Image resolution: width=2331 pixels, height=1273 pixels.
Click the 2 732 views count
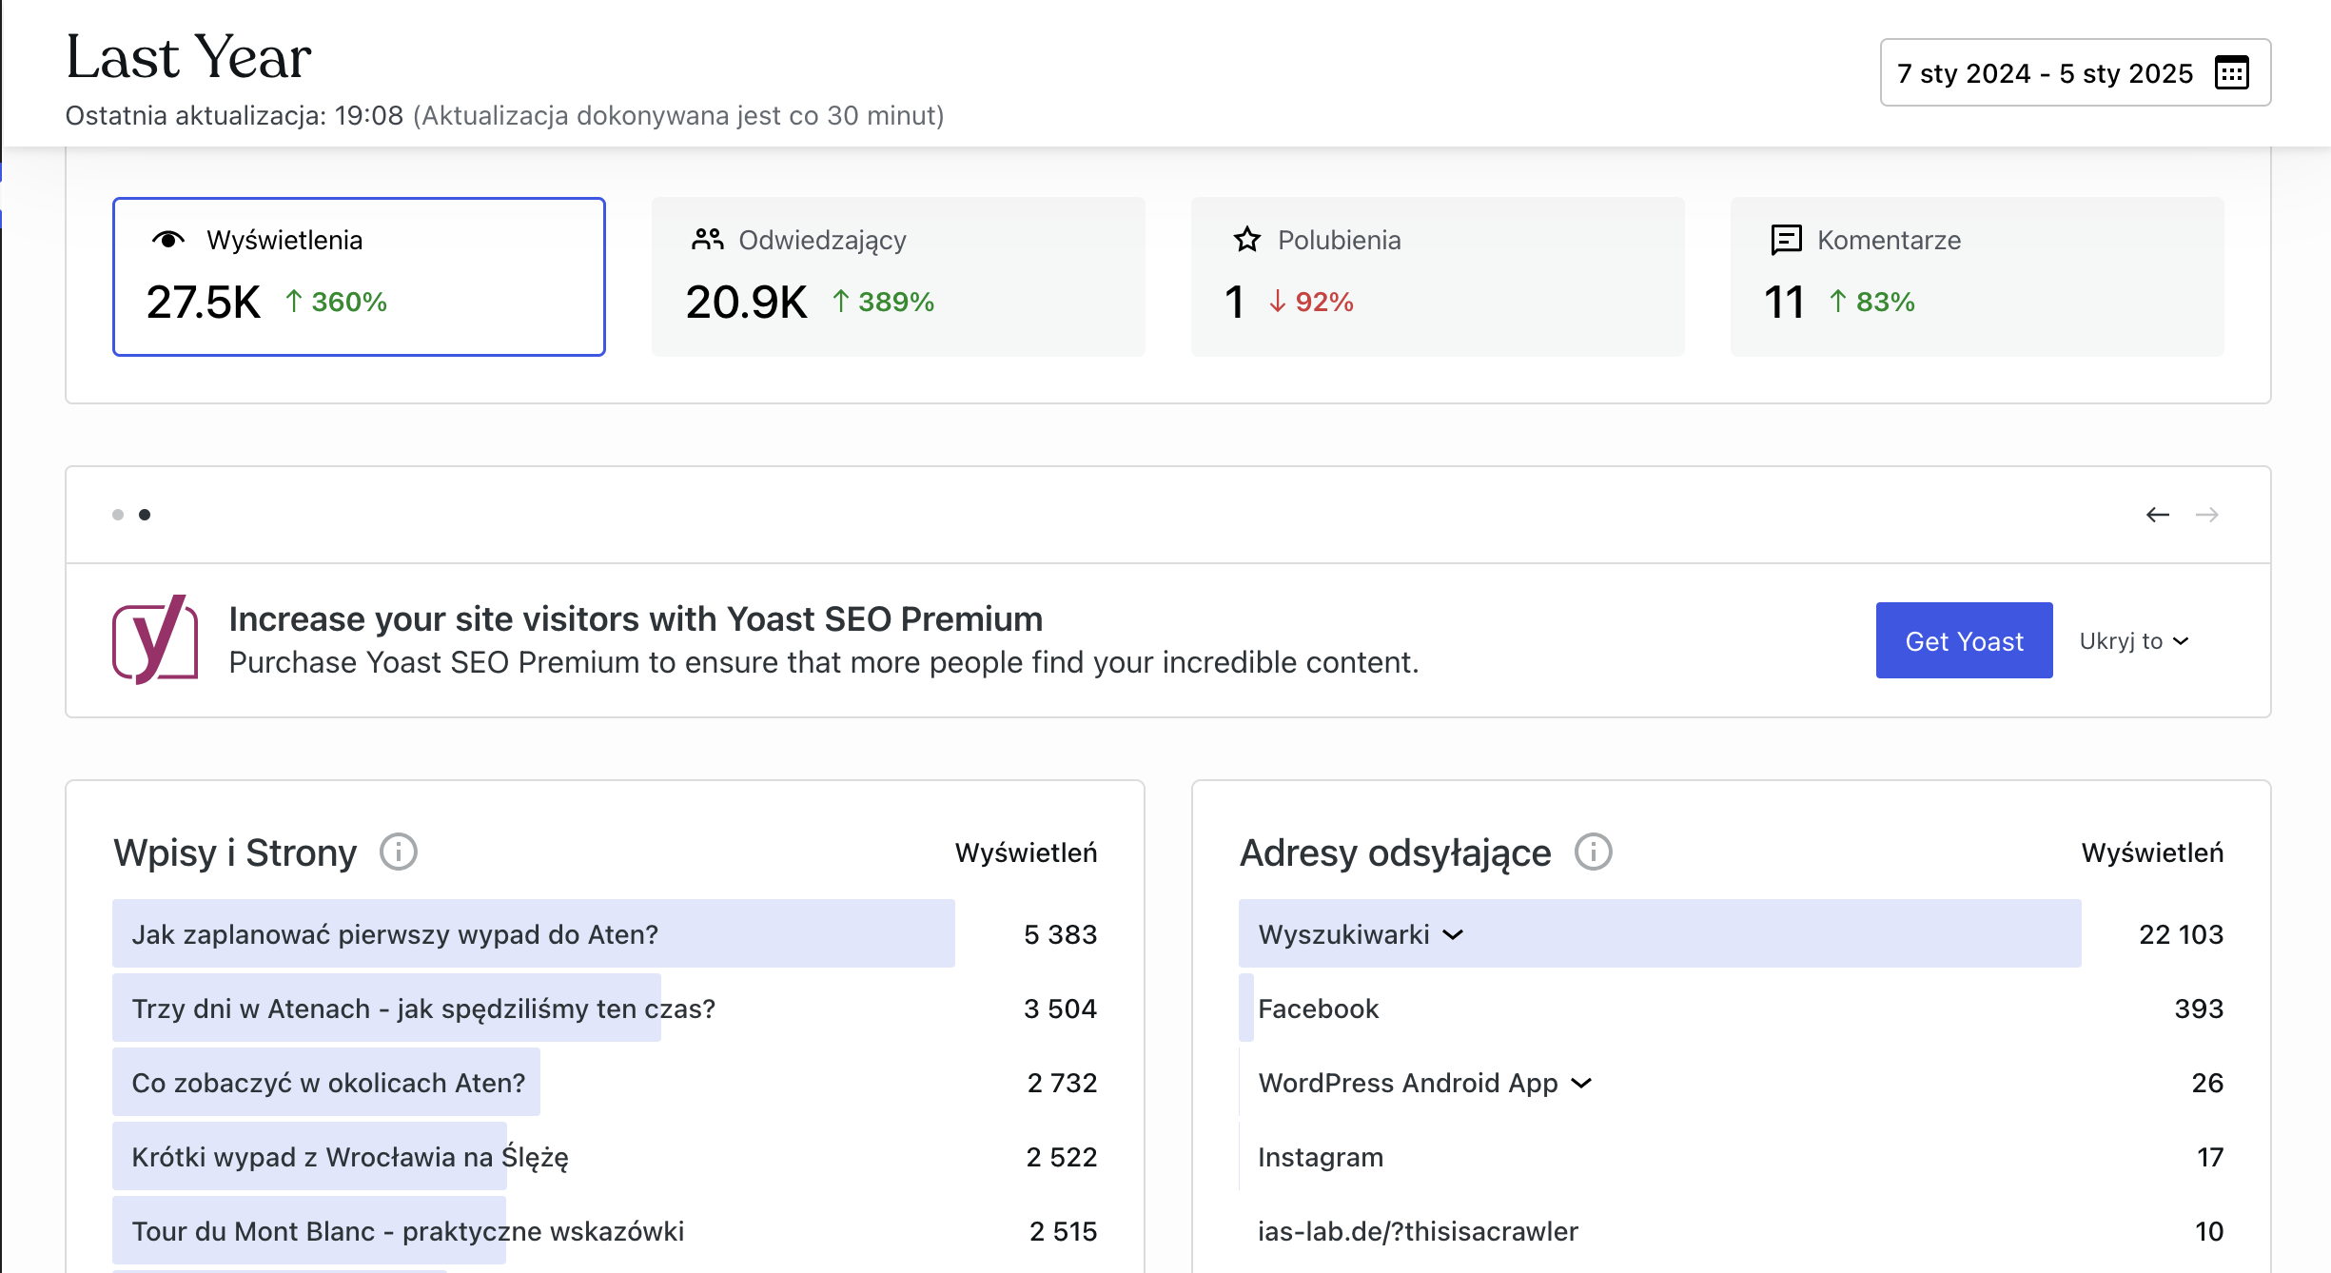1062,1083
